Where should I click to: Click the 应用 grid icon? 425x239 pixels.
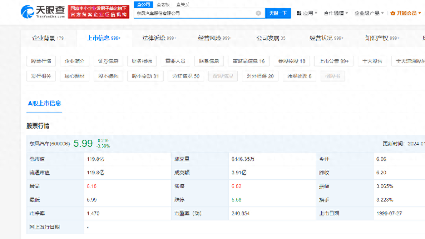tap(299, 13)
